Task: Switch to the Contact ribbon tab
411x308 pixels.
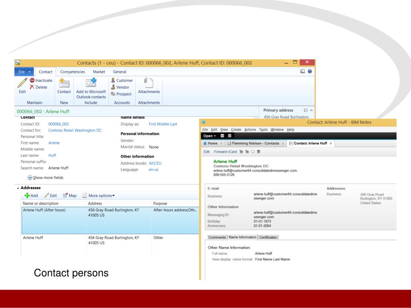Action: (46, 72)
